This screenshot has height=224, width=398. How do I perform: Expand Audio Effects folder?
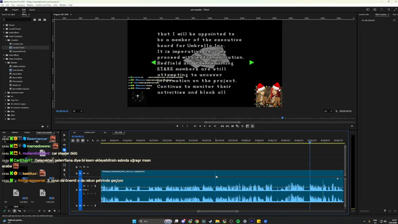(3, 33)
